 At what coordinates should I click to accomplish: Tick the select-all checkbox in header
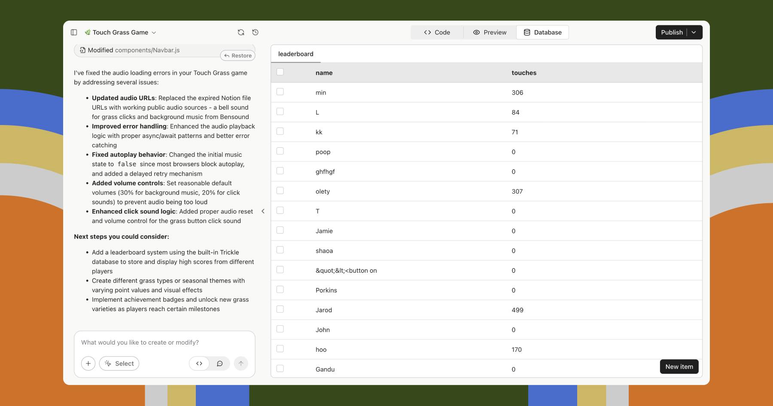280,72
